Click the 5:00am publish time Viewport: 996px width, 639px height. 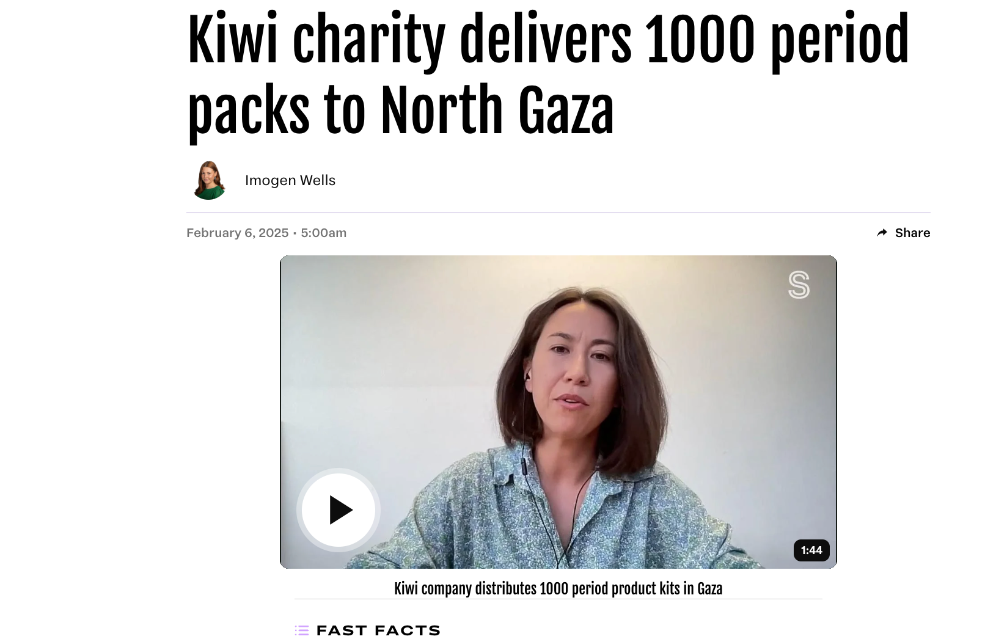(324, 233)
